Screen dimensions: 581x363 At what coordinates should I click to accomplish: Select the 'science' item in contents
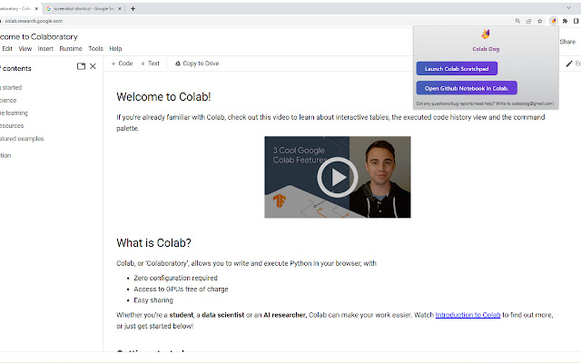pos(8,101)
